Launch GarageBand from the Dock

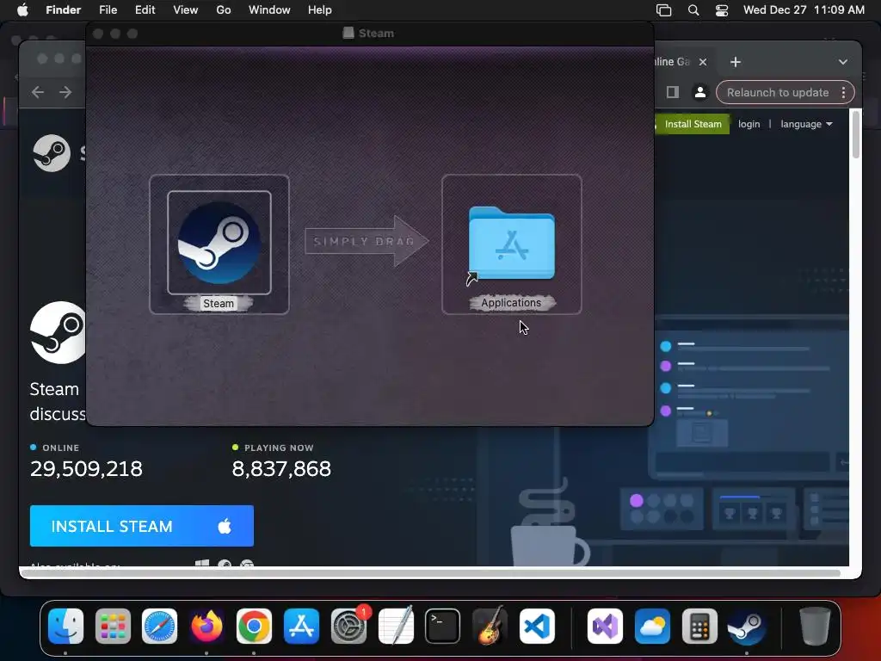coord(490,626)
